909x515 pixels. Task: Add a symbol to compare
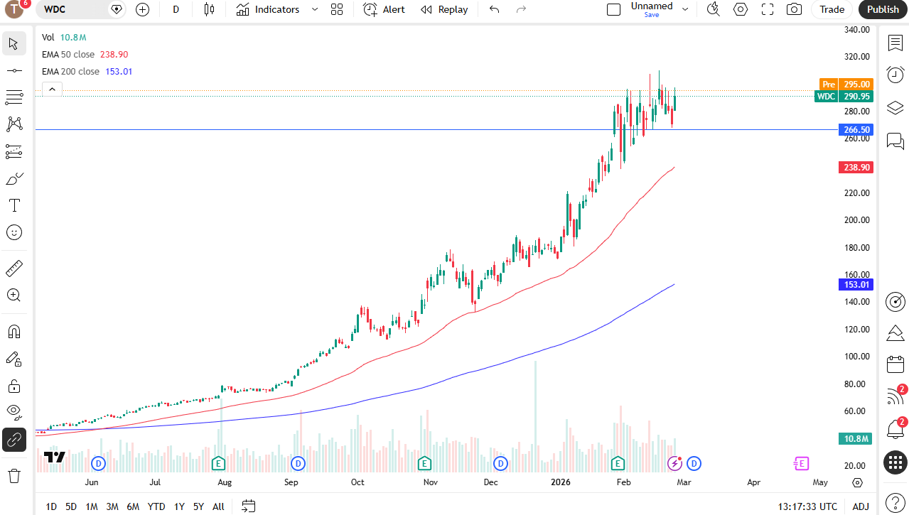pyautogui.click(x=142, y=9)
